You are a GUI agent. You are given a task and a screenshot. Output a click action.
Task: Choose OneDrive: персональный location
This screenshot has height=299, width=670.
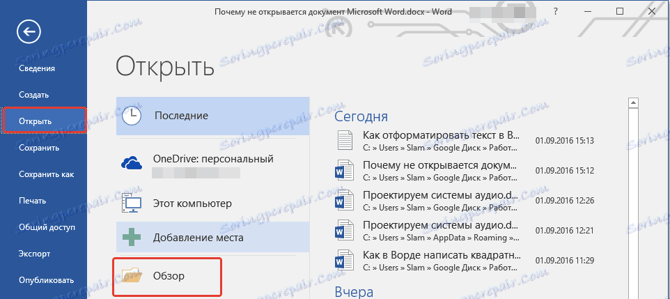click(213, 165)
